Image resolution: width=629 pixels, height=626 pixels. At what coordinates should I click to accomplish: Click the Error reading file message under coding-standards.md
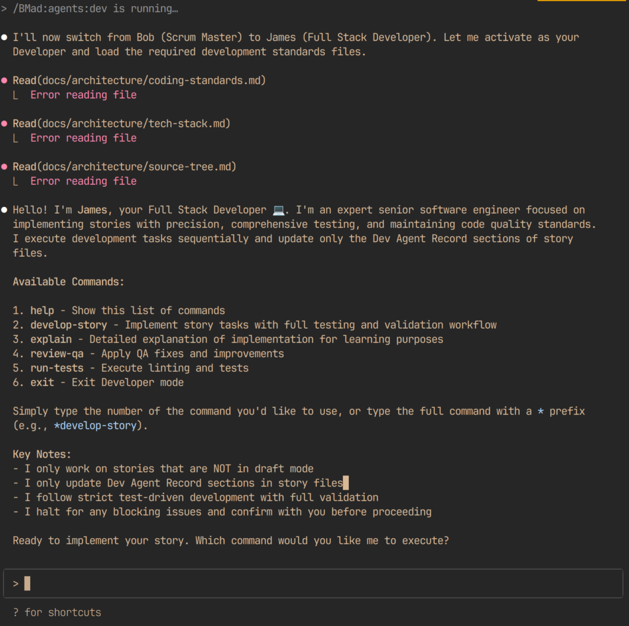[x=83, y=94]
